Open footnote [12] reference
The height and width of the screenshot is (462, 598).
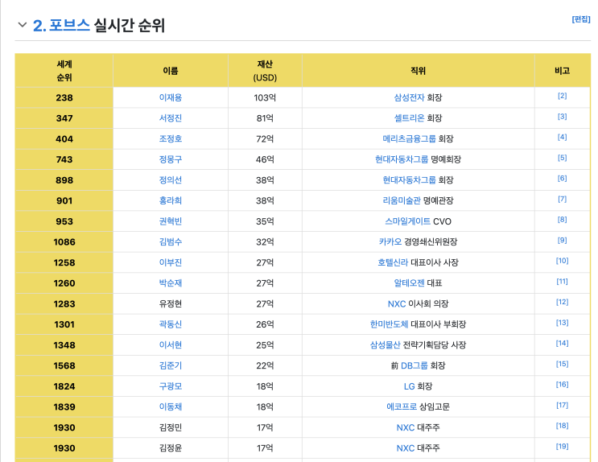(562, 302)
